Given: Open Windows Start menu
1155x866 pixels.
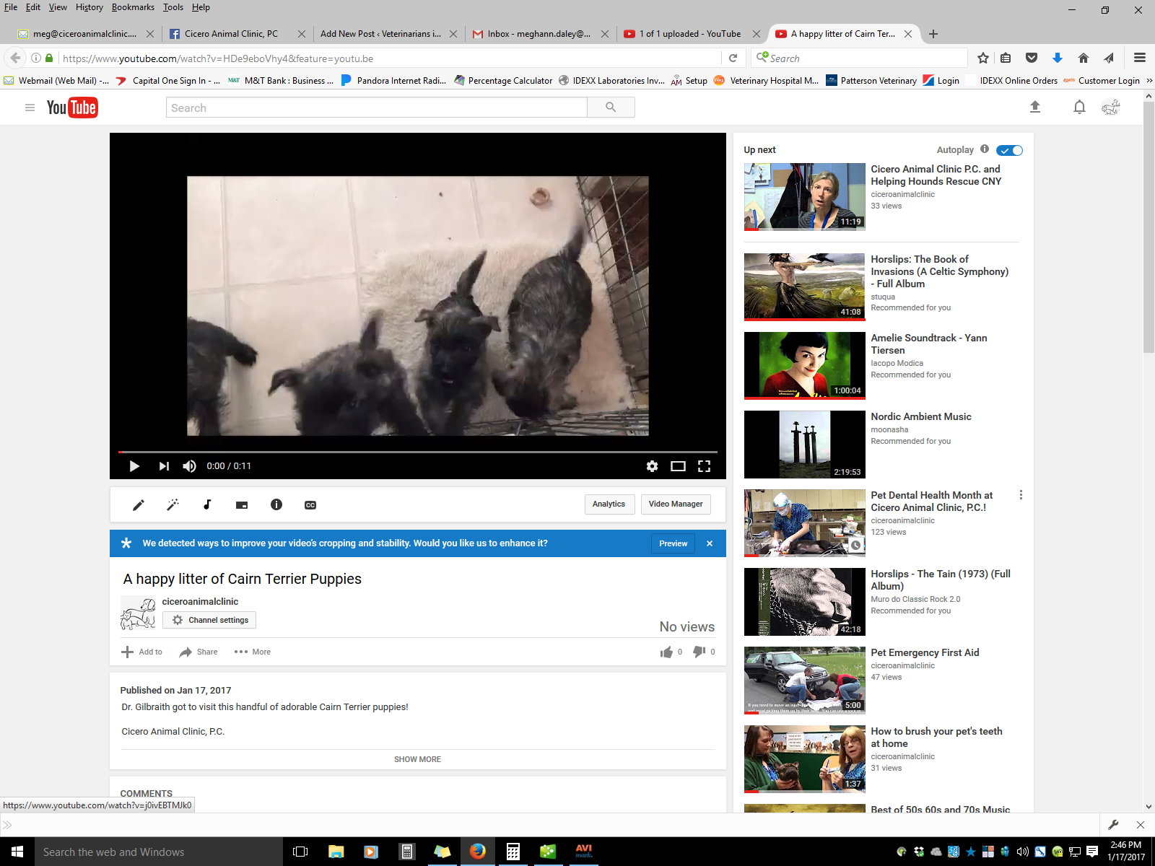Looking at the screenshot, I should 17,852.
